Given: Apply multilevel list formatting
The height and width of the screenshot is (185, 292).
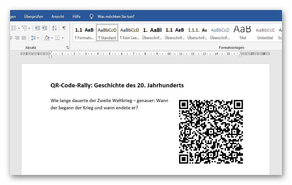Looking at the screenshot, I should click(x=24, y=28).
